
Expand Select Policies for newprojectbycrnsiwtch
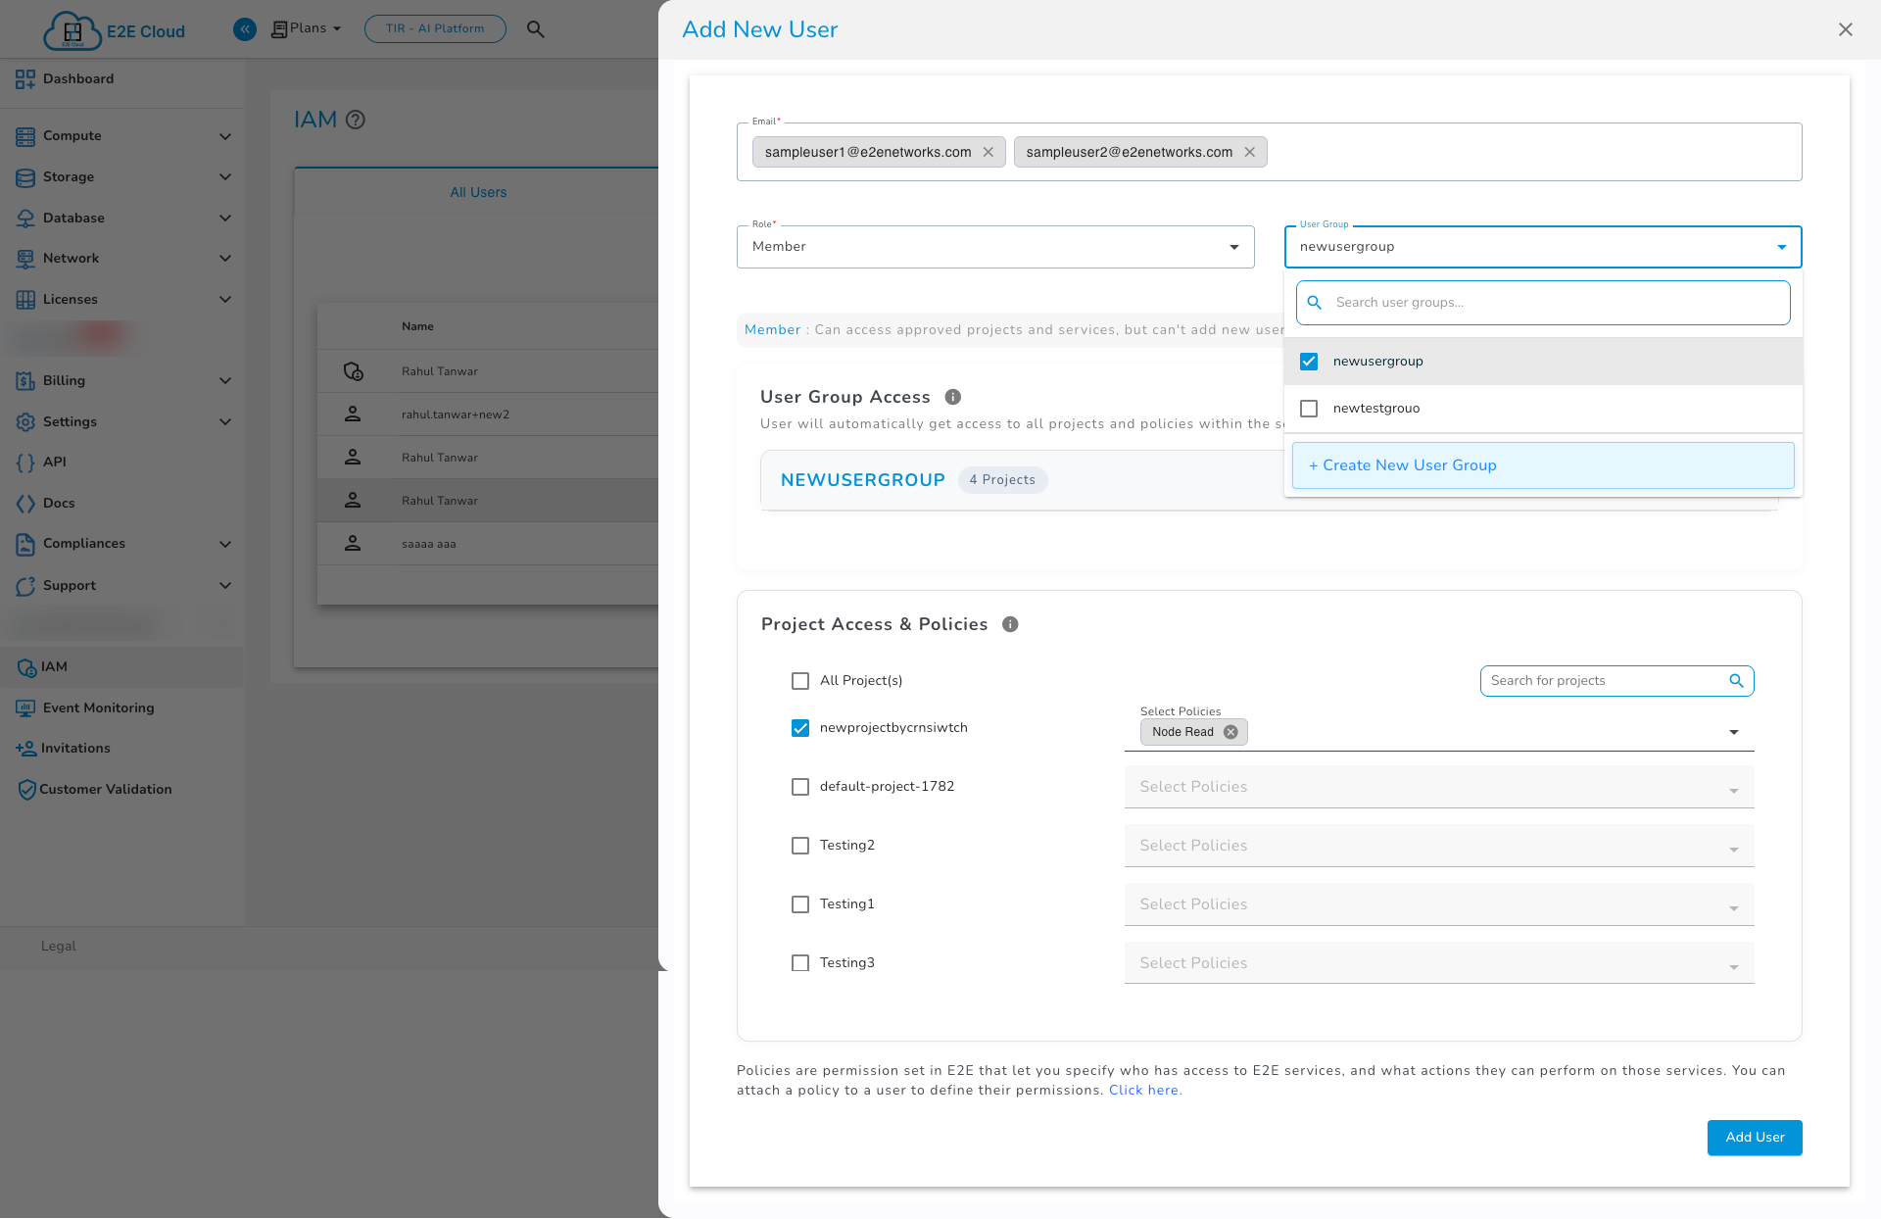(1733, 732)
